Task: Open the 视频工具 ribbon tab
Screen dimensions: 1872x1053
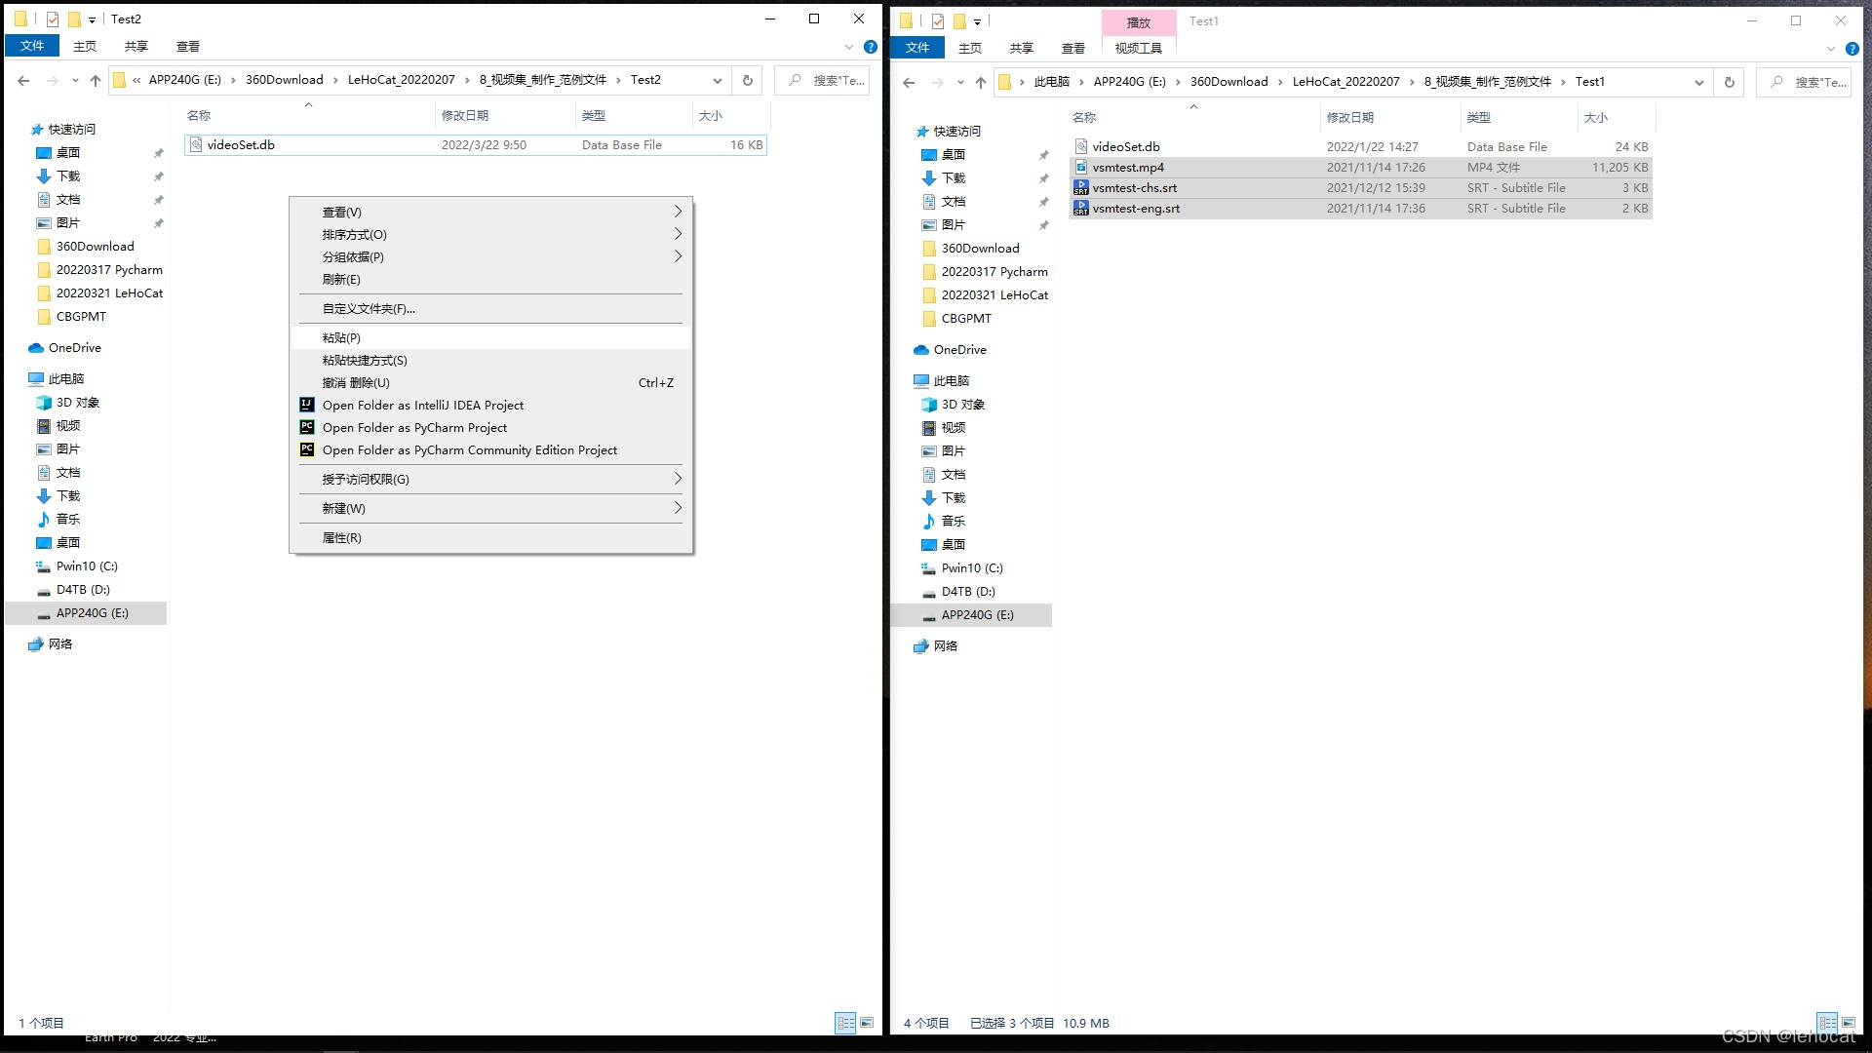Action: 1138,48
